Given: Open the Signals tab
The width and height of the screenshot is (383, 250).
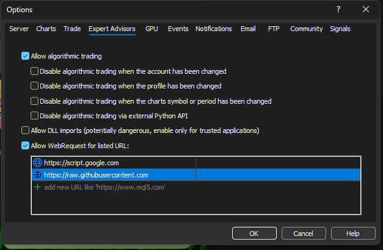Looking at the screenshot, I should coord(340,29).
